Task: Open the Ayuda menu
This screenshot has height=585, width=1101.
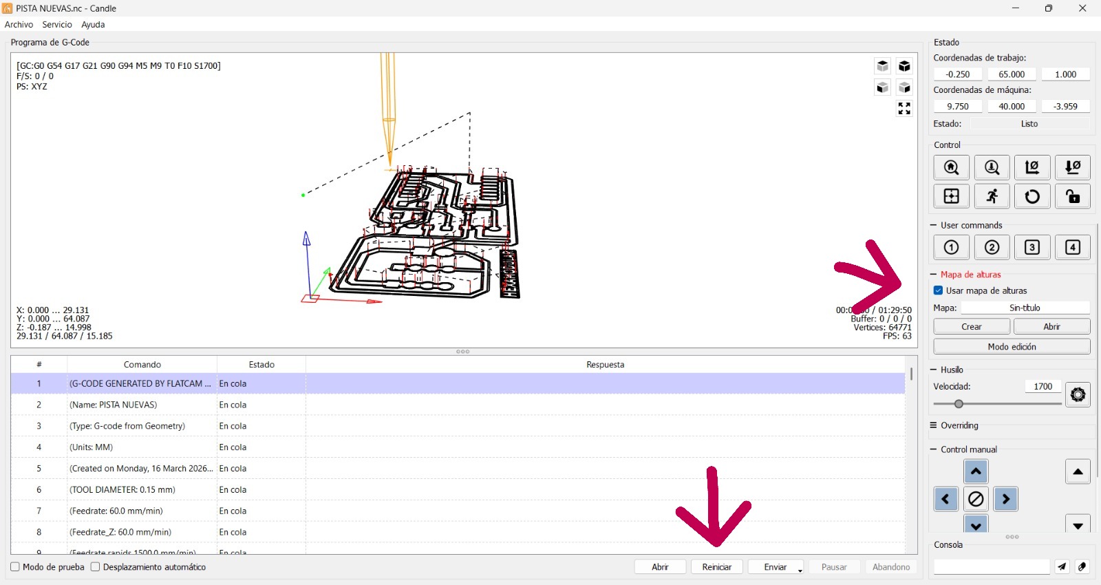Action: tap(93, 25)
